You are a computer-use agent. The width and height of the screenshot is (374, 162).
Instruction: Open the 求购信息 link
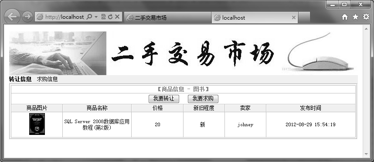click(47, 79)
